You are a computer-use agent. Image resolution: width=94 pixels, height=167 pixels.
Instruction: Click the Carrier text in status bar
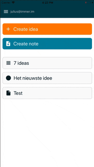pos(6,3)
